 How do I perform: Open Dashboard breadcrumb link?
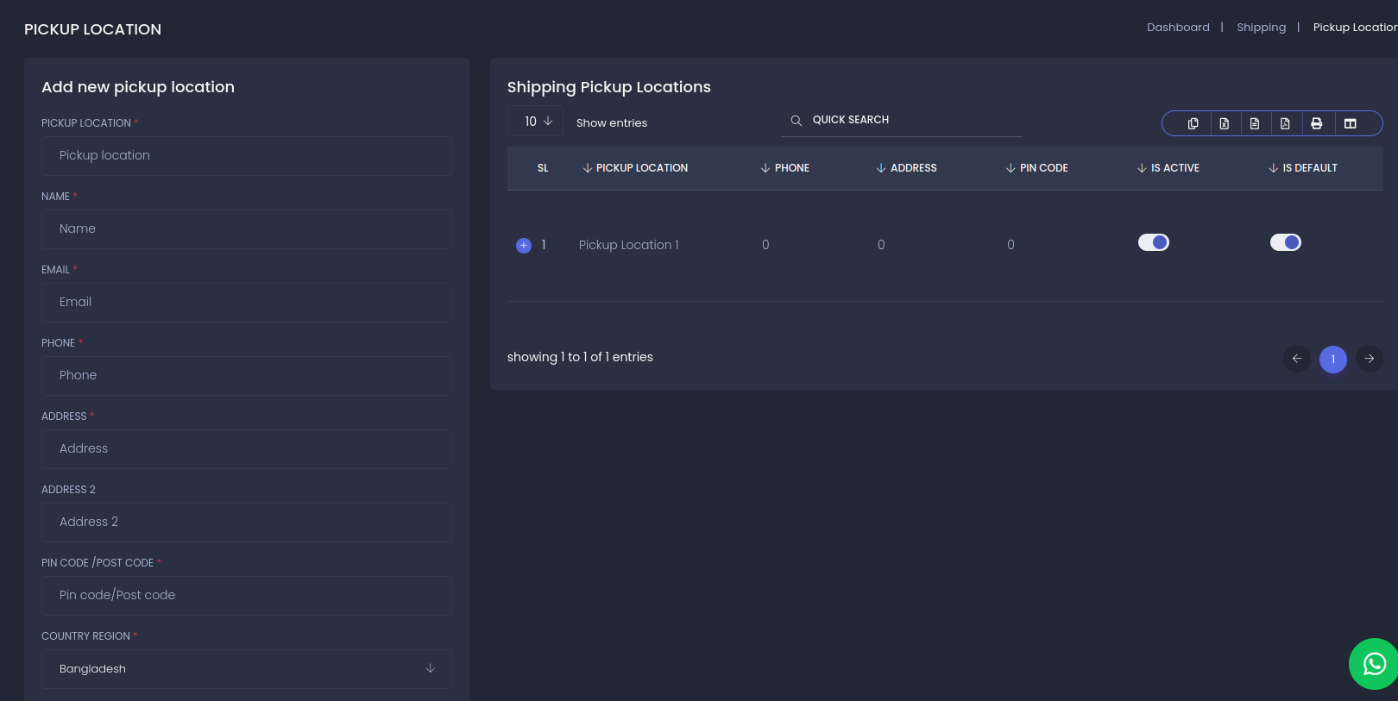[x=1178, y=28]
